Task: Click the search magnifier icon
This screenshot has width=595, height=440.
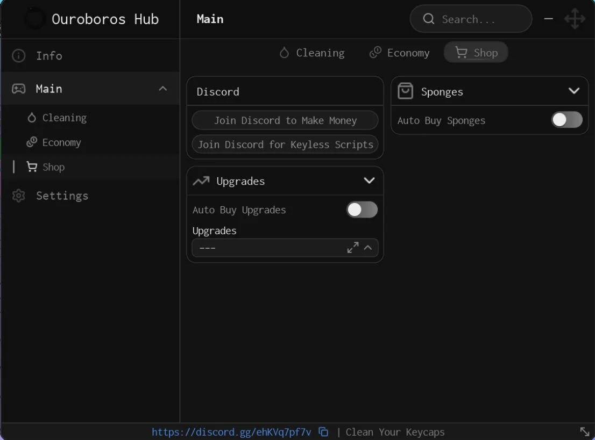Action: click(x=428, y=19)
